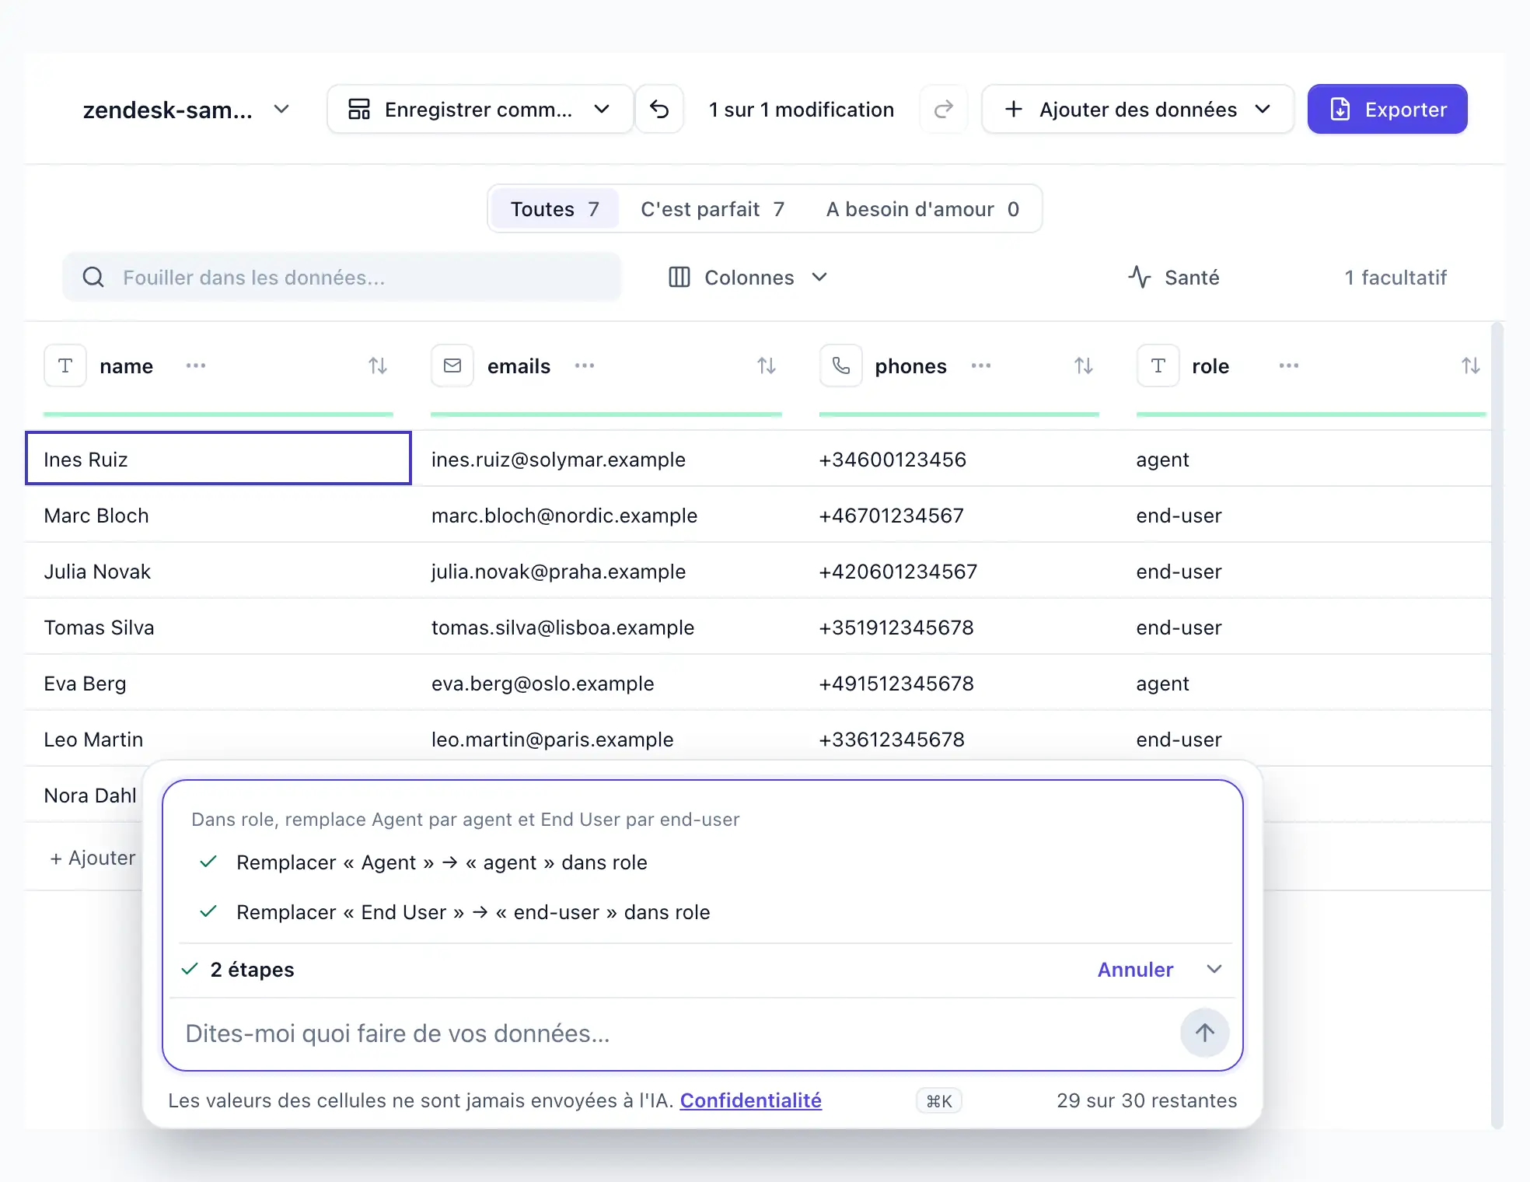The width and height of the screenshot is (1530, 1182).
Task: Focus the Dites-moi quoi faire prompt field
Action: 676,1033
